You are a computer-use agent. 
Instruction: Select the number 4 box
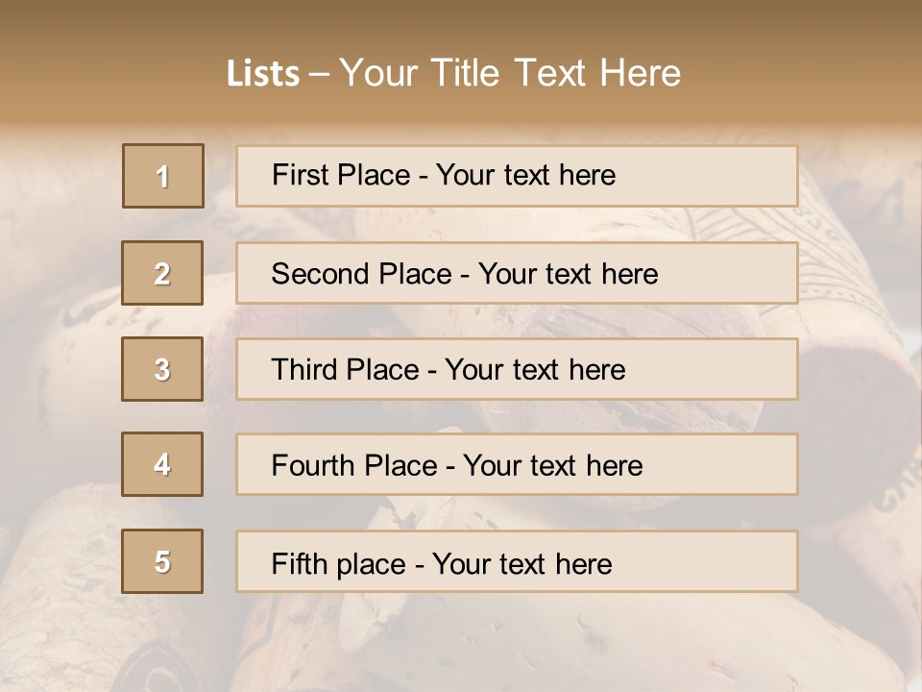(x=162, y=465)
